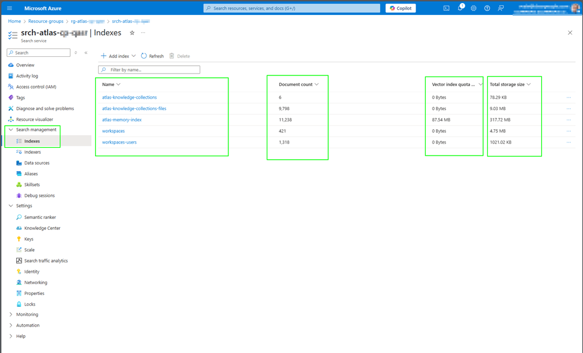Sort by the Name column header
Image resolution: width=583 pixels, height=353 pixels.
coord(111,84)
